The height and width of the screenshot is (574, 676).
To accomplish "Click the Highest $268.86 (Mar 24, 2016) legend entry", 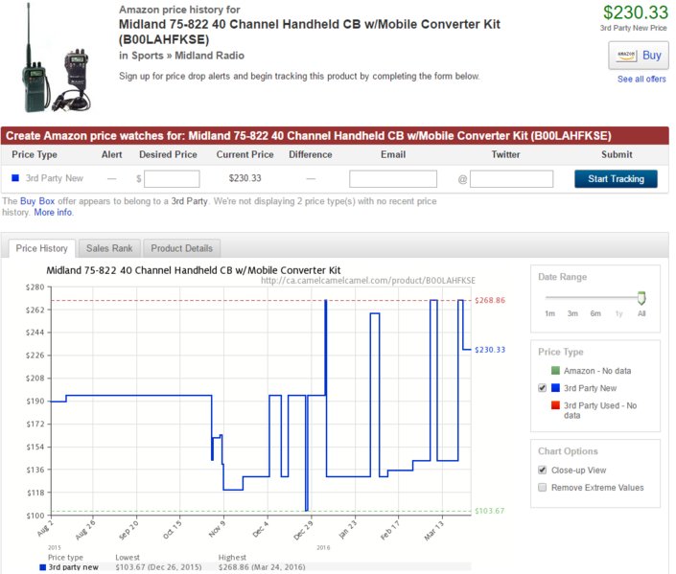I will (x=262, y=567).
